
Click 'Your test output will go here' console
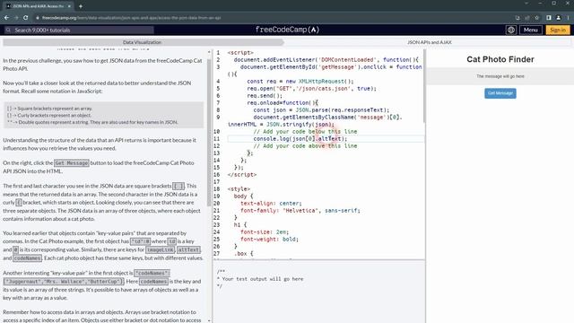(263, 279)
